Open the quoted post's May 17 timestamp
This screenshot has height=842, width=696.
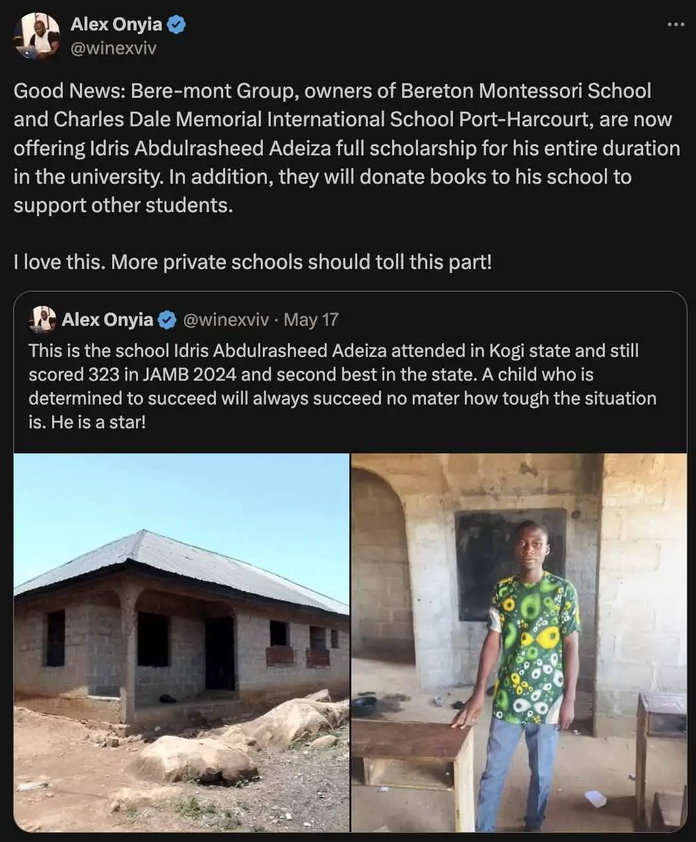pyautogui.click(x=311, y=320)
